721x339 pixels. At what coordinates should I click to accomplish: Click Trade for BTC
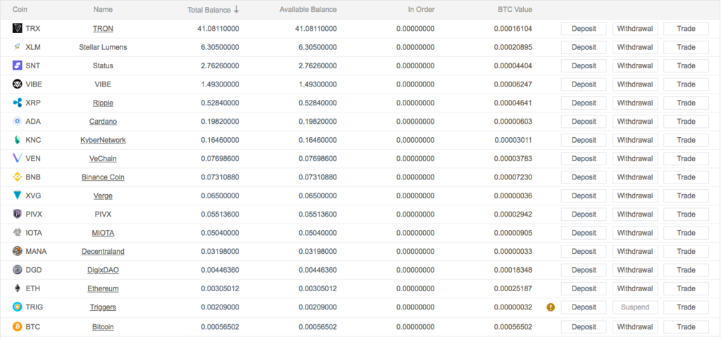686,327
